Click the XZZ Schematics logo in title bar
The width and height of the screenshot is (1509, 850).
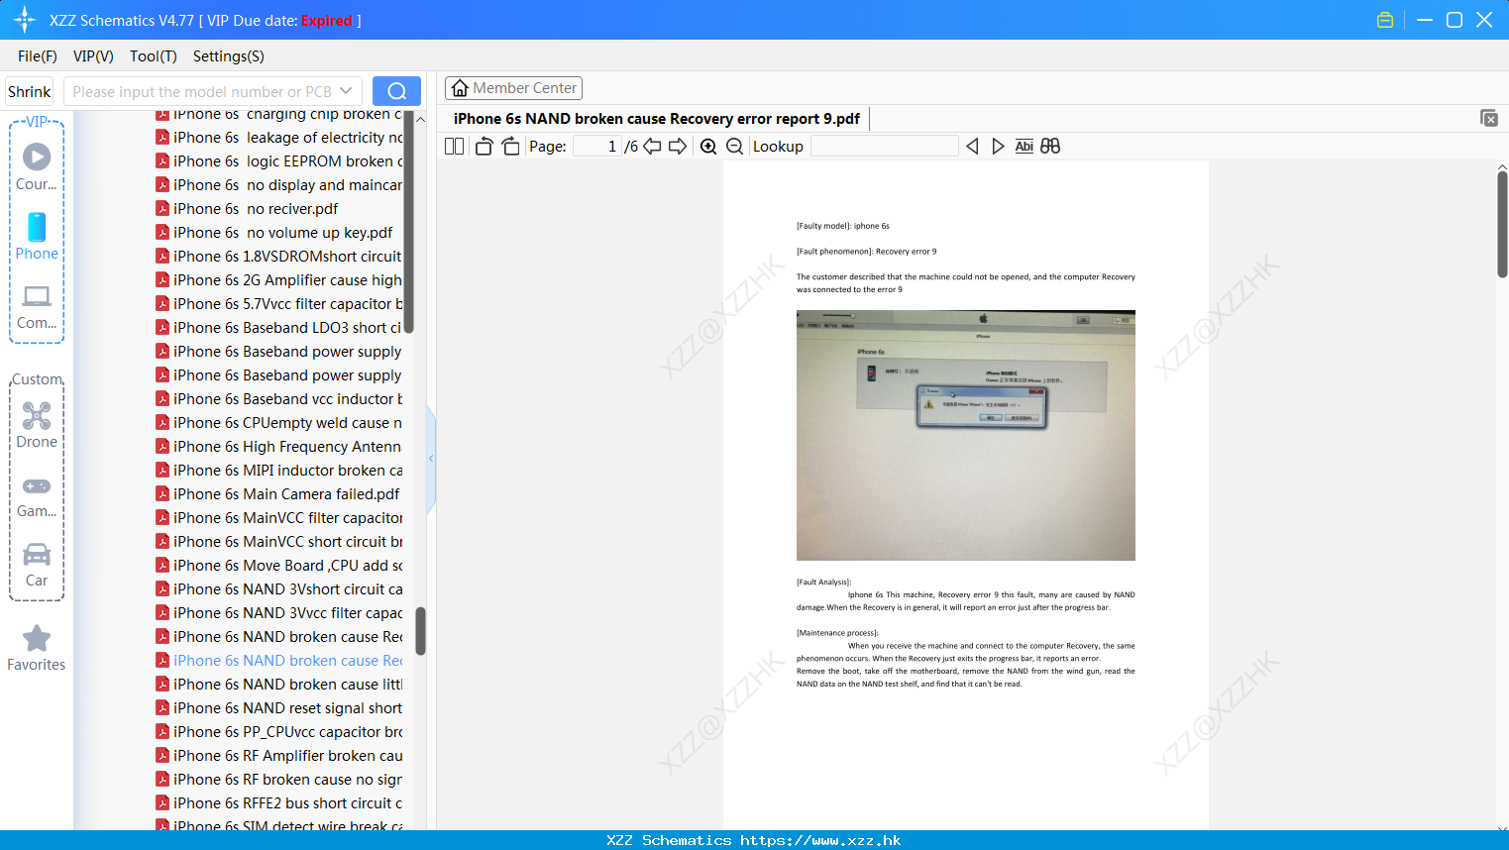coord(25,20)
